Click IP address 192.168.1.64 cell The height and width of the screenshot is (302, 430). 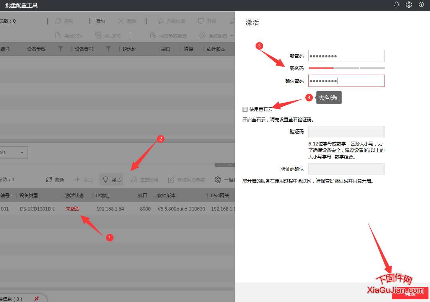tap(110, 209)
